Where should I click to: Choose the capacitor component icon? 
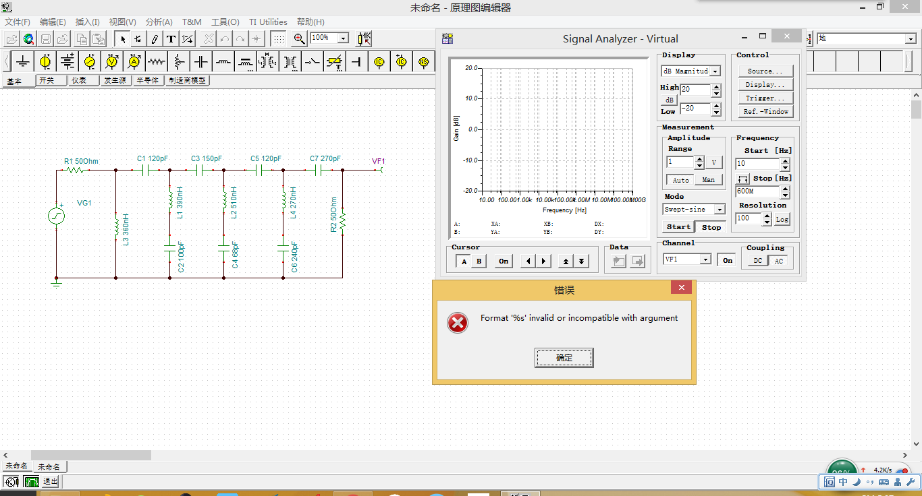(201, 62)
